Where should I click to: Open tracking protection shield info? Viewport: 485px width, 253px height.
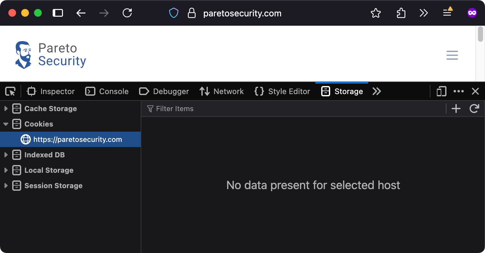coord(174,13)
